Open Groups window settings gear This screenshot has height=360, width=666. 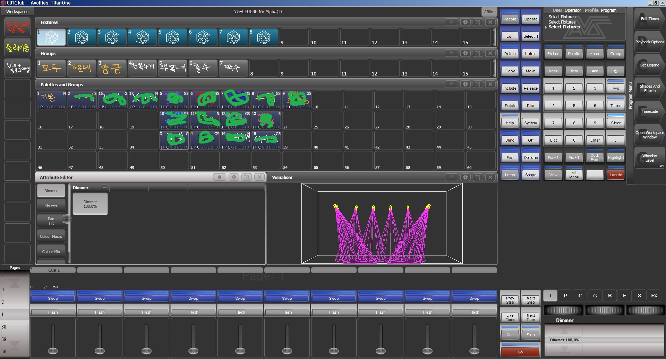click(x=465, y=53)
